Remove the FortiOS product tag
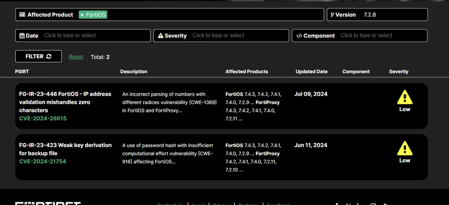 point(82,15)
